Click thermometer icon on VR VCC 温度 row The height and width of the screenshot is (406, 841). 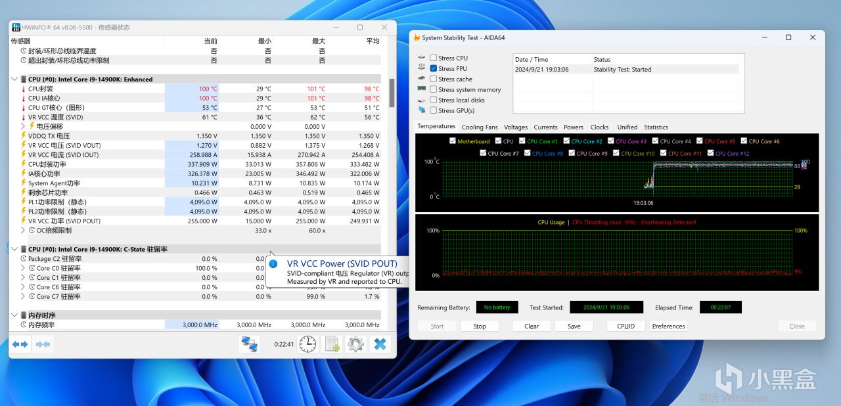24,117
